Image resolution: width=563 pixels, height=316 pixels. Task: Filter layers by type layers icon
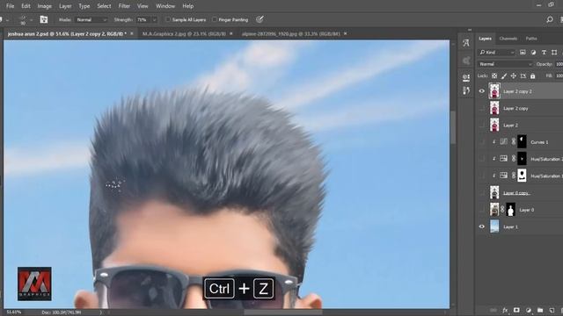(x=544, y=53)
